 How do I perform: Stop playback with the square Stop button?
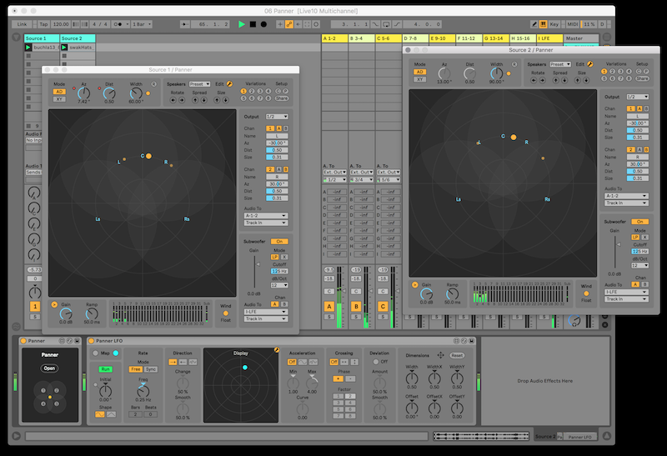[253, 24]
